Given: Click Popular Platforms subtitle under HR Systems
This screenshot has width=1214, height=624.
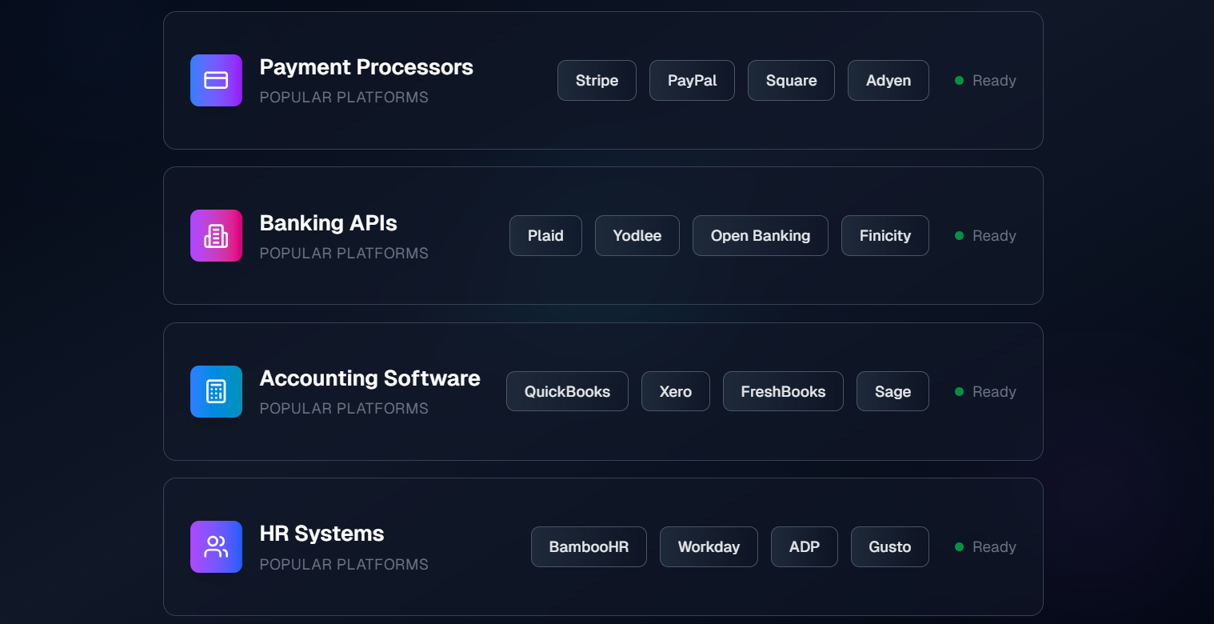Looking at the screenshot, I should [344, 564].
